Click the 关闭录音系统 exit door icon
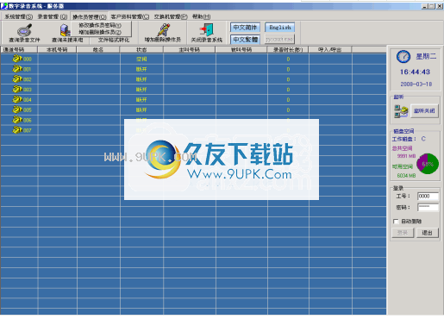Image resolution: width=444 pixels, height=319 pixels. (x=207, y=29)
